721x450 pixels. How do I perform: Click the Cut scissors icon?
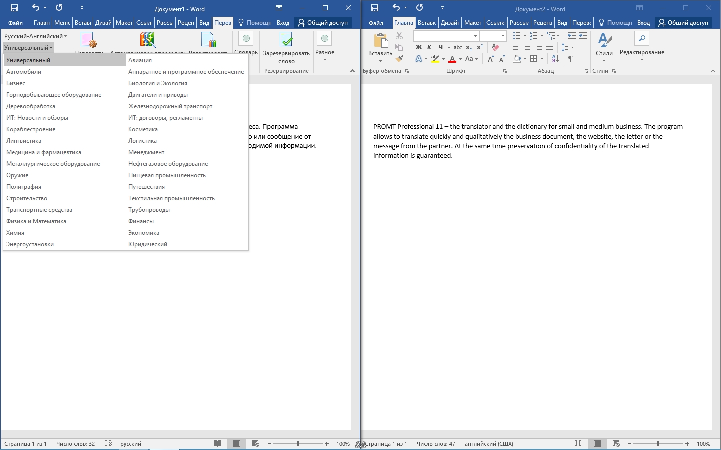[x=399, y=36]
